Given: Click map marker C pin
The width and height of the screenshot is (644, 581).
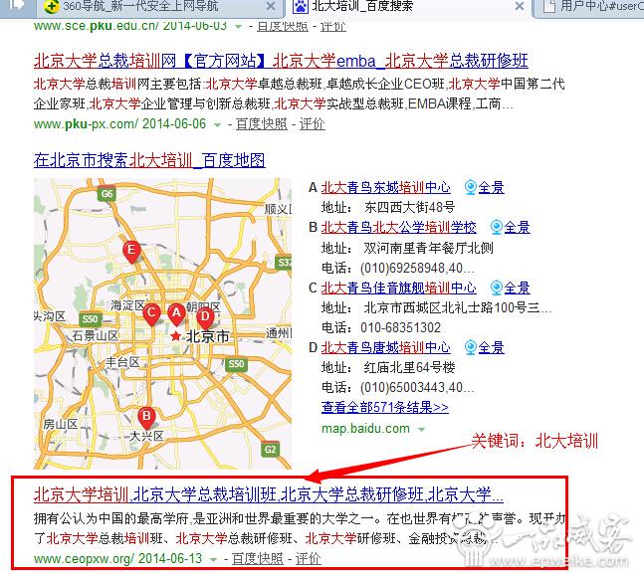Looking at the screenshot, I should tap(151, 315).
